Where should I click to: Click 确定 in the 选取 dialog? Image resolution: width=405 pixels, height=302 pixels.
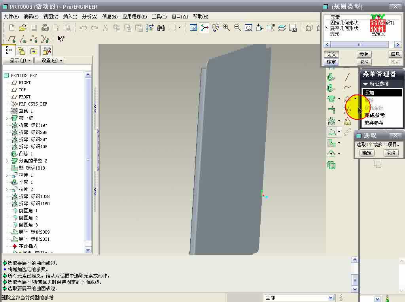(x=367, y=153)
